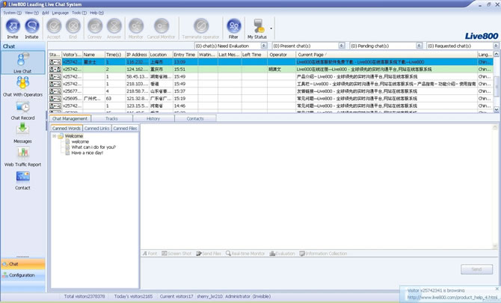Open the System menu
Viewport: 501px width, 303px height.
pyautogui.click(x=12, y=13)
